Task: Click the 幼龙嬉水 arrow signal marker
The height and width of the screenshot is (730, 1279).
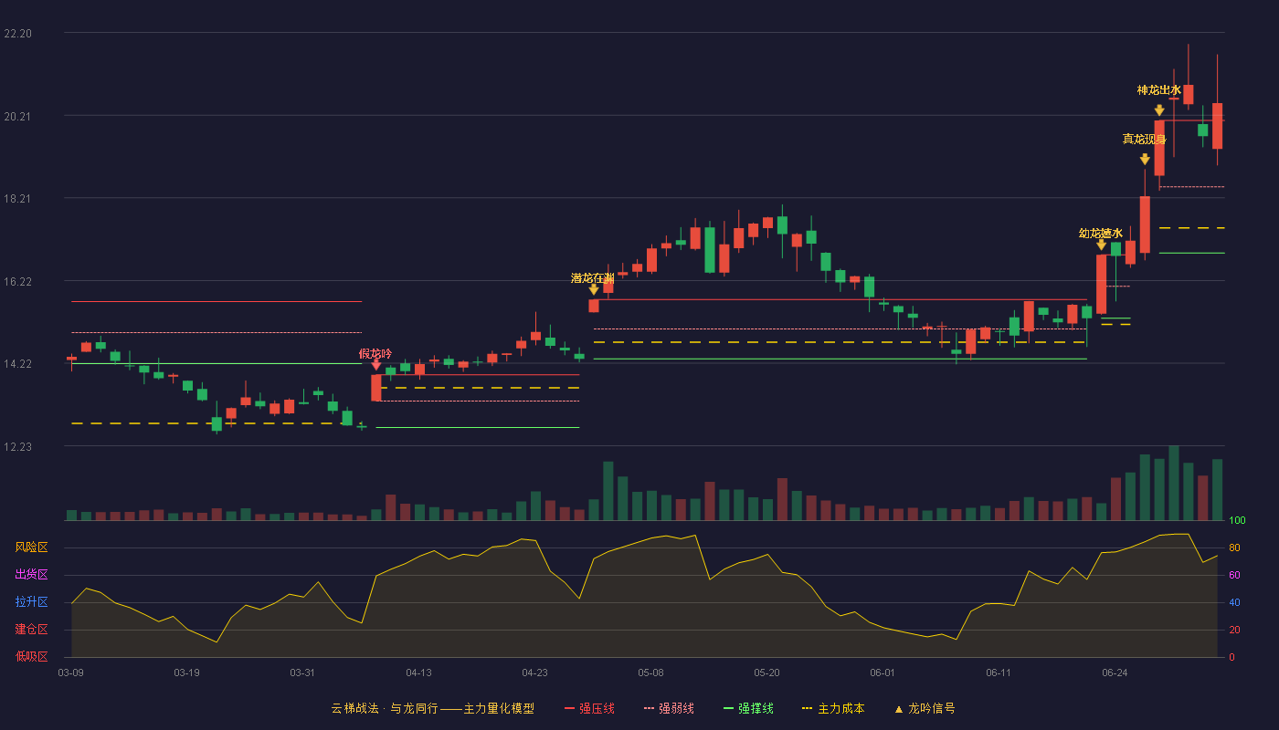Action: point(1102,244)
